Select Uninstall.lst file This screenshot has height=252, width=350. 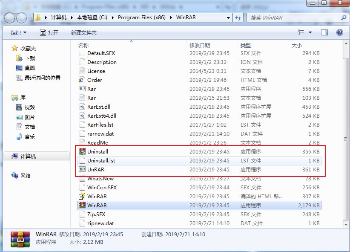point(199,160)
